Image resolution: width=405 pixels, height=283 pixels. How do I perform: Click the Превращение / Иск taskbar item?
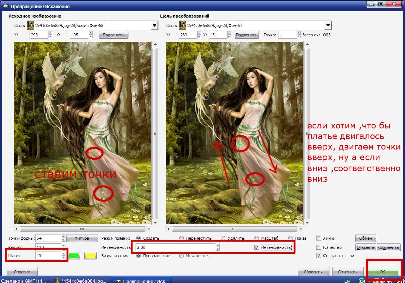pyautogui.click(x=142, y=280)
